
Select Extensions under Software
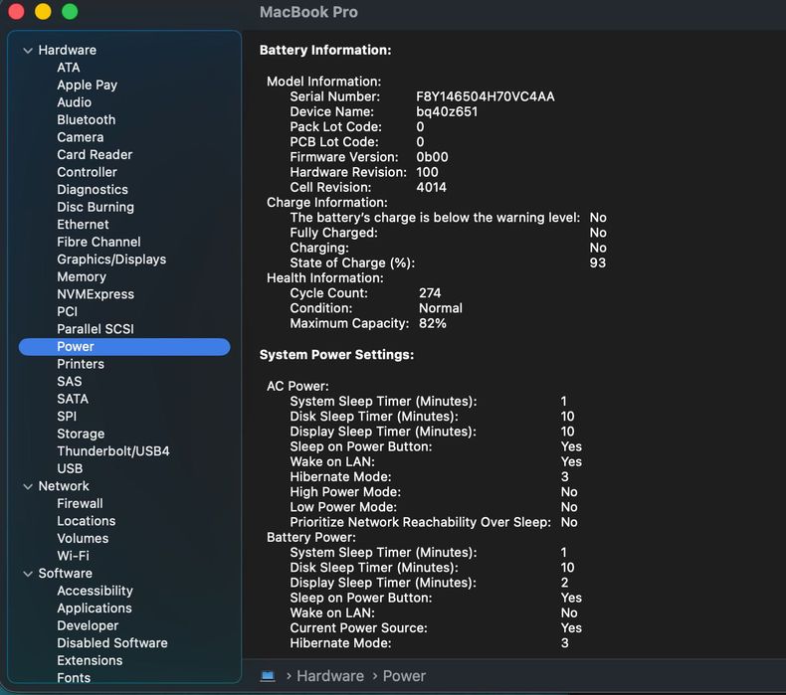90,661
